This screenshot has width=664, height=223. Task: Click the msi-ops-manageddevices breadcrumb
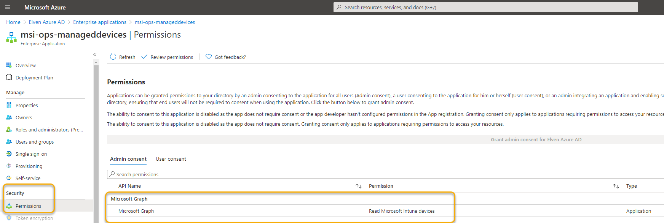tap(165, 22)
